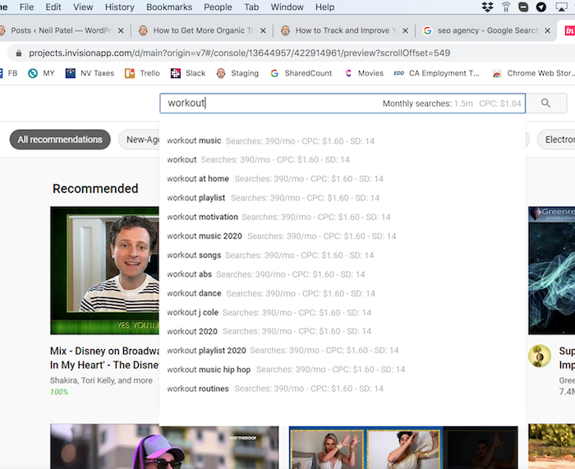This screenshot has width=575, height=469.
Task: Choose the workout motivation suggestion
Action: coord(278,217)
